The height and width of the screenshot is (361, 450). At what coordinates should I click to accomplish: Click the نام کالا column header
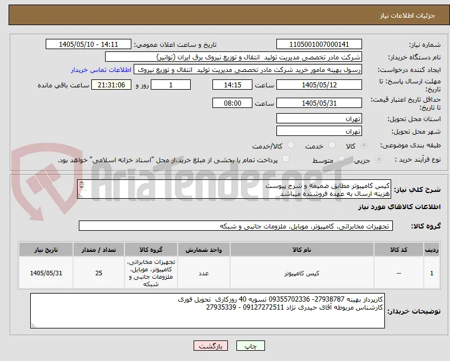tap(302, 250)
